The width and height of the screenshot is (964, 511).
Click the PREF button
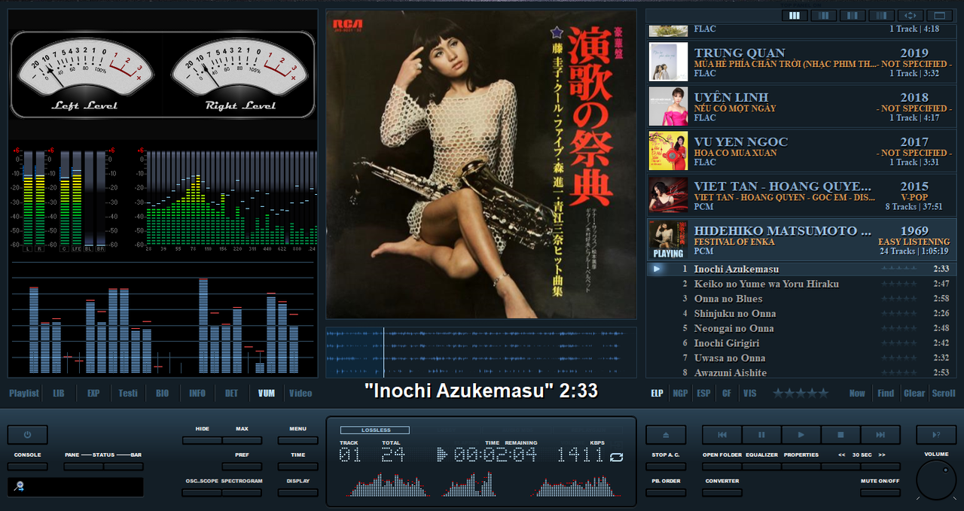[x=242, y=467]
